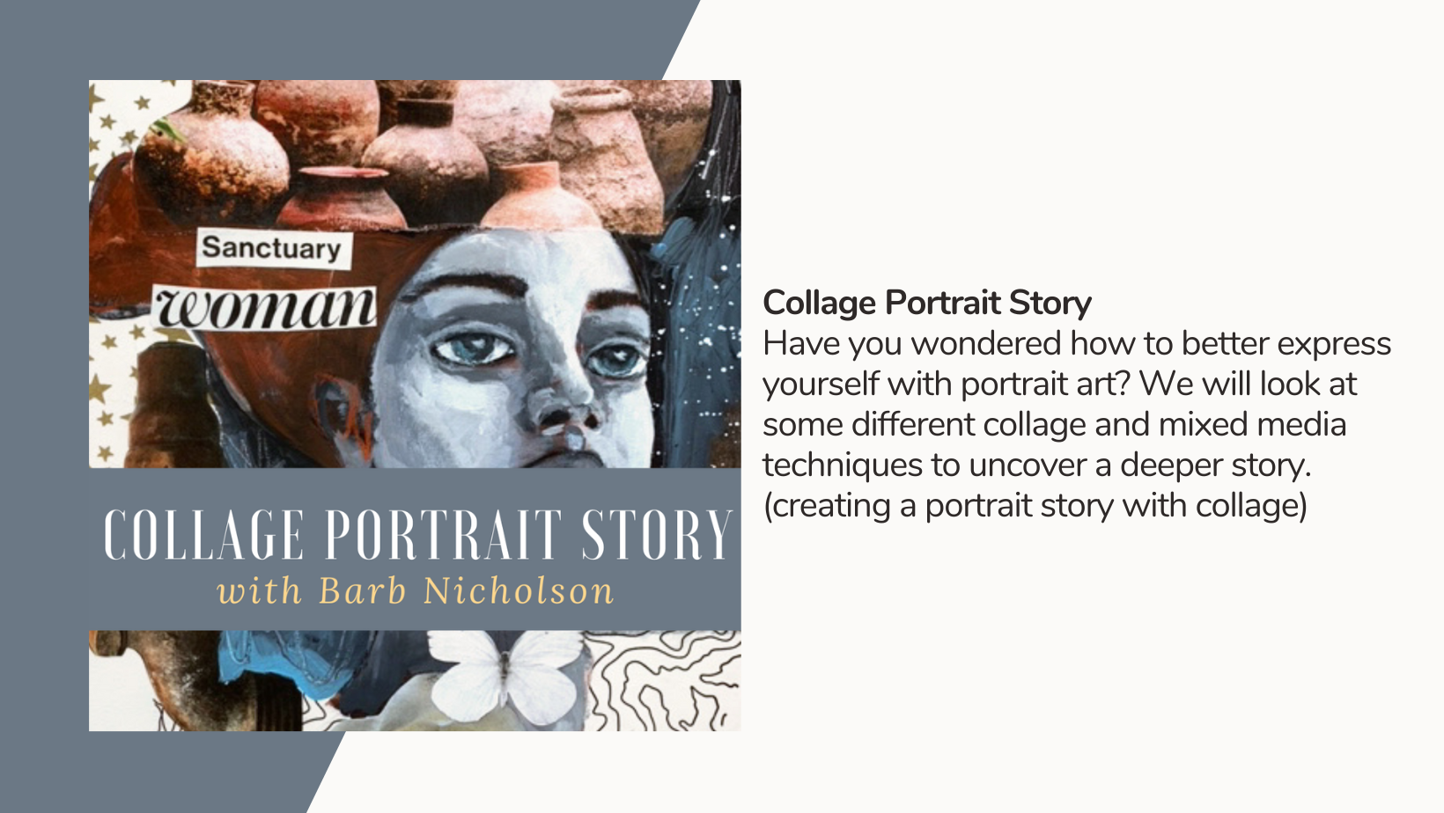This screenshot has height=813, width=1444.
Task: Click the gold stars pattern beside the woman clipping
Action: point(110,387)
